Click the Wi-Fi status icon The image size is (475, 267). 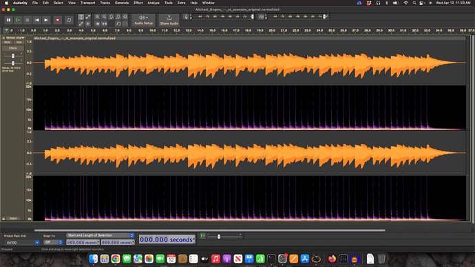(x=405, y=3)
